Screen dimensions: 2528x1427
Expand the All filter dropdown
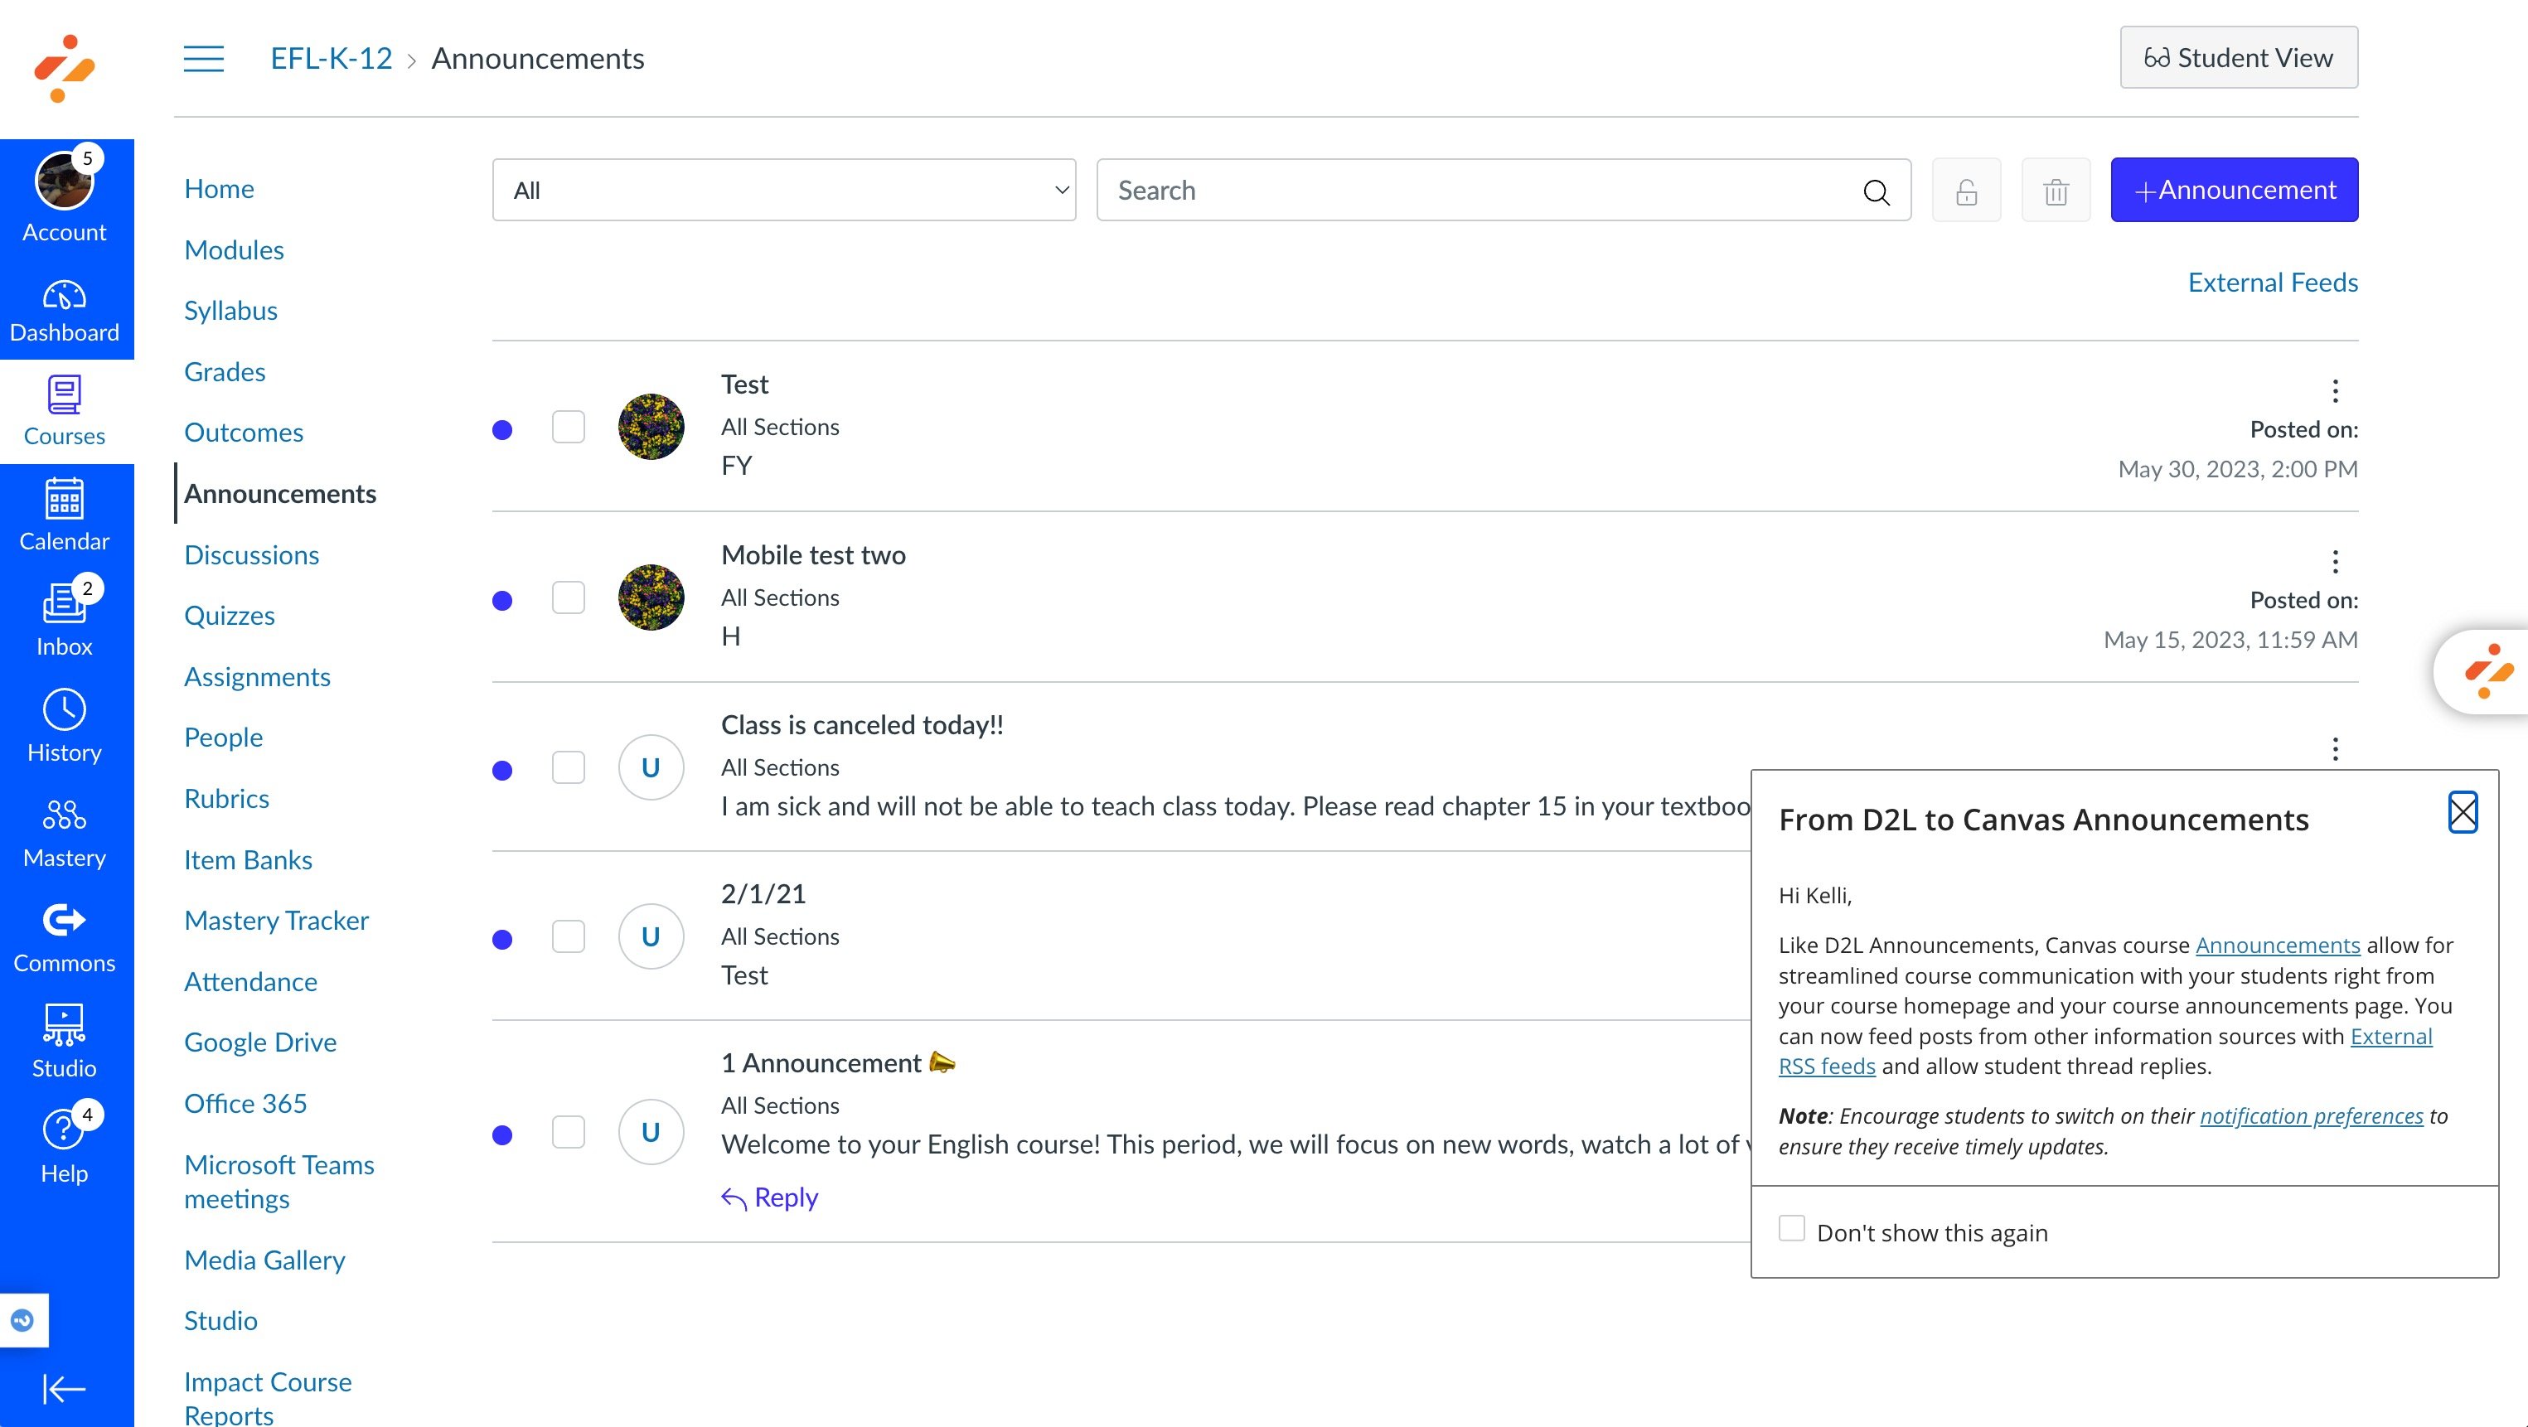pyautogui.click(x=783, y=191)
